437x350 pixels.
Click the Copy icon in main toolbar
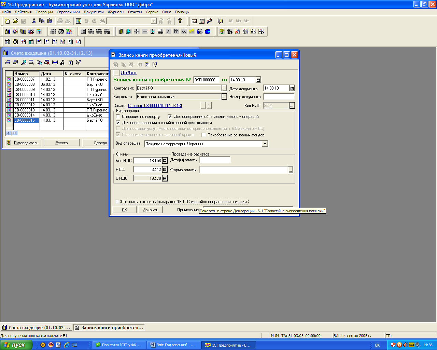[42, 21]
